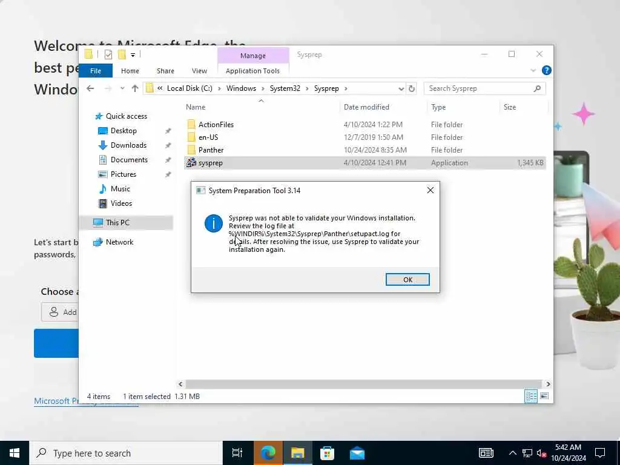Click the New Folder toolbar icon
This screenshot has width=620, height=465.
click(x=122, y=54)
